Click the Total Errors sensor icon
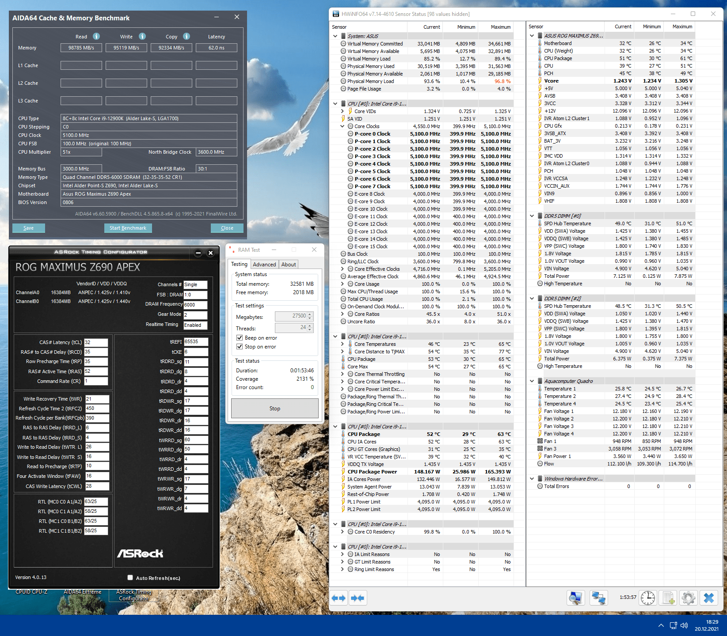Viewport: 727px width, 636px height. tap(540, 486)
